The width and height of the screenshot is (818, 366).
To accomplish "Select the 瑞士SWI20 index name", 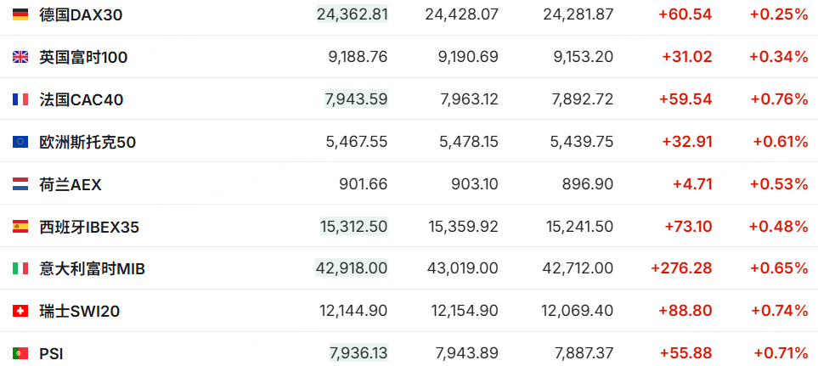I will (x=80, y=312).
